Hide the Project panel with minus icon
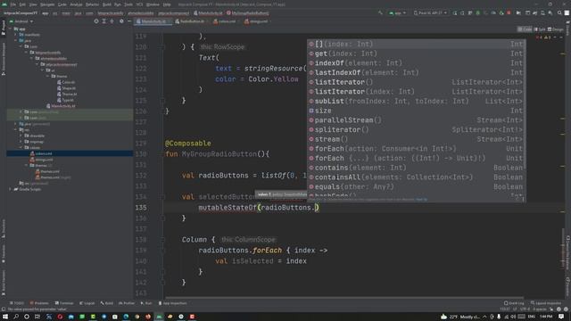 (x=129, y=21)
